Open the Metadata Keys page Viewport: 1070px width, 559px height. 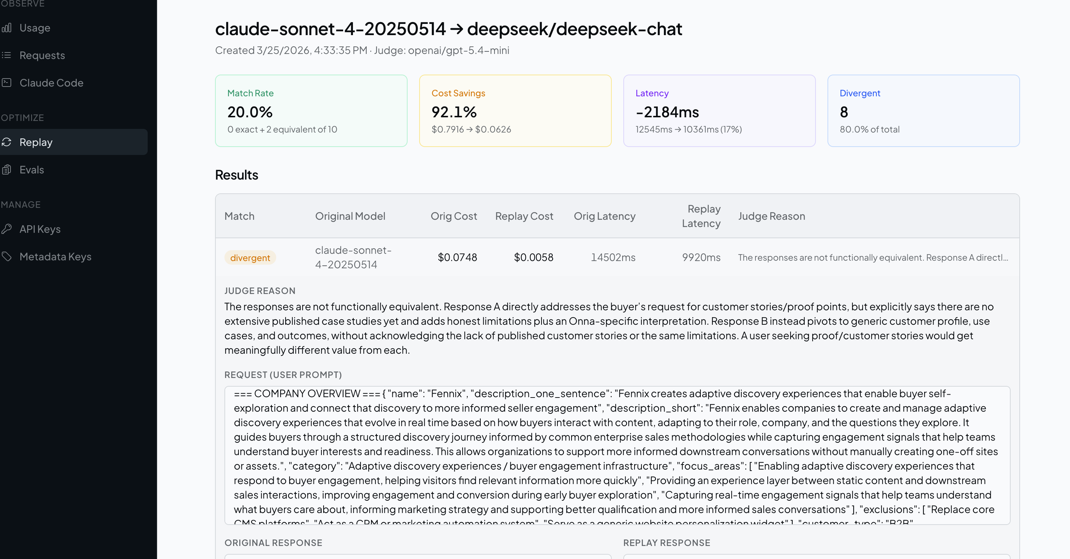tap(55, 256)
